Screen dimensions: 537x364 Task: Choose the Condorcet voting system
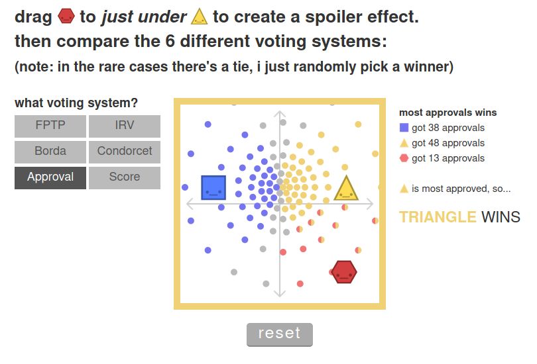pyautogui.click(x=125, y=152)
